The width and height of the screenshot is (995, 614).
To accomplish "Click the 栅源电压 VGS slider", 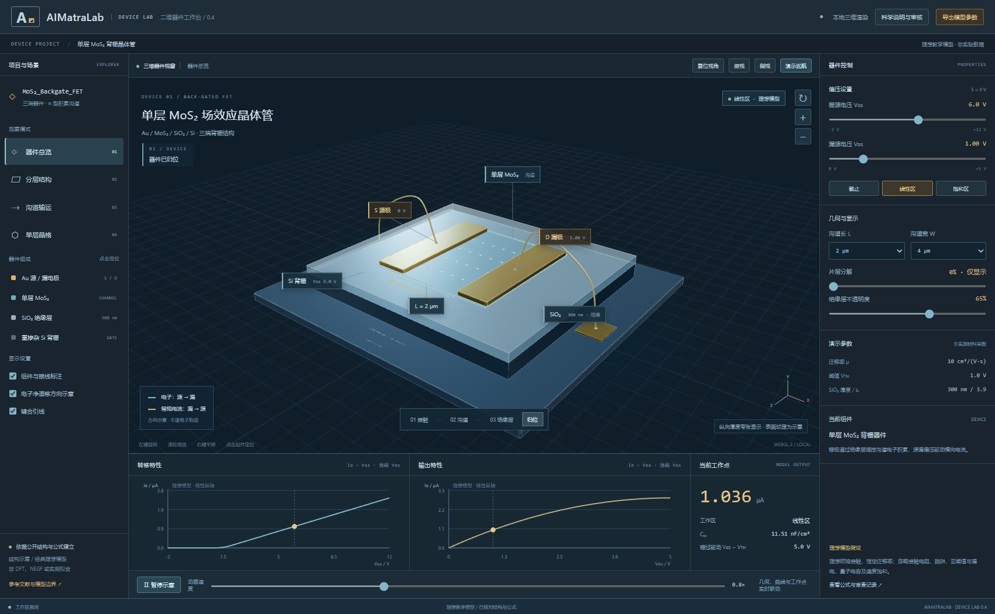I will coord(907,120).
